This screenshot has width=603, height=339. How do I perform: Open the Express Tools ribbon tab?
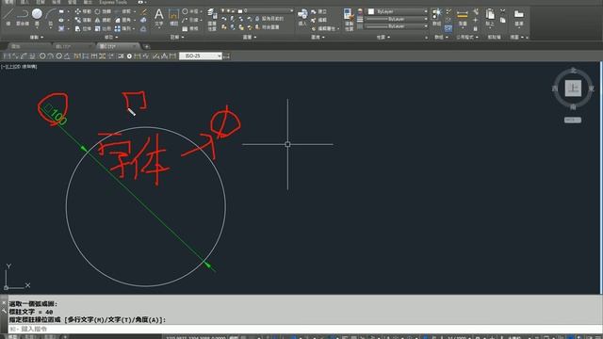click(113, 2)
